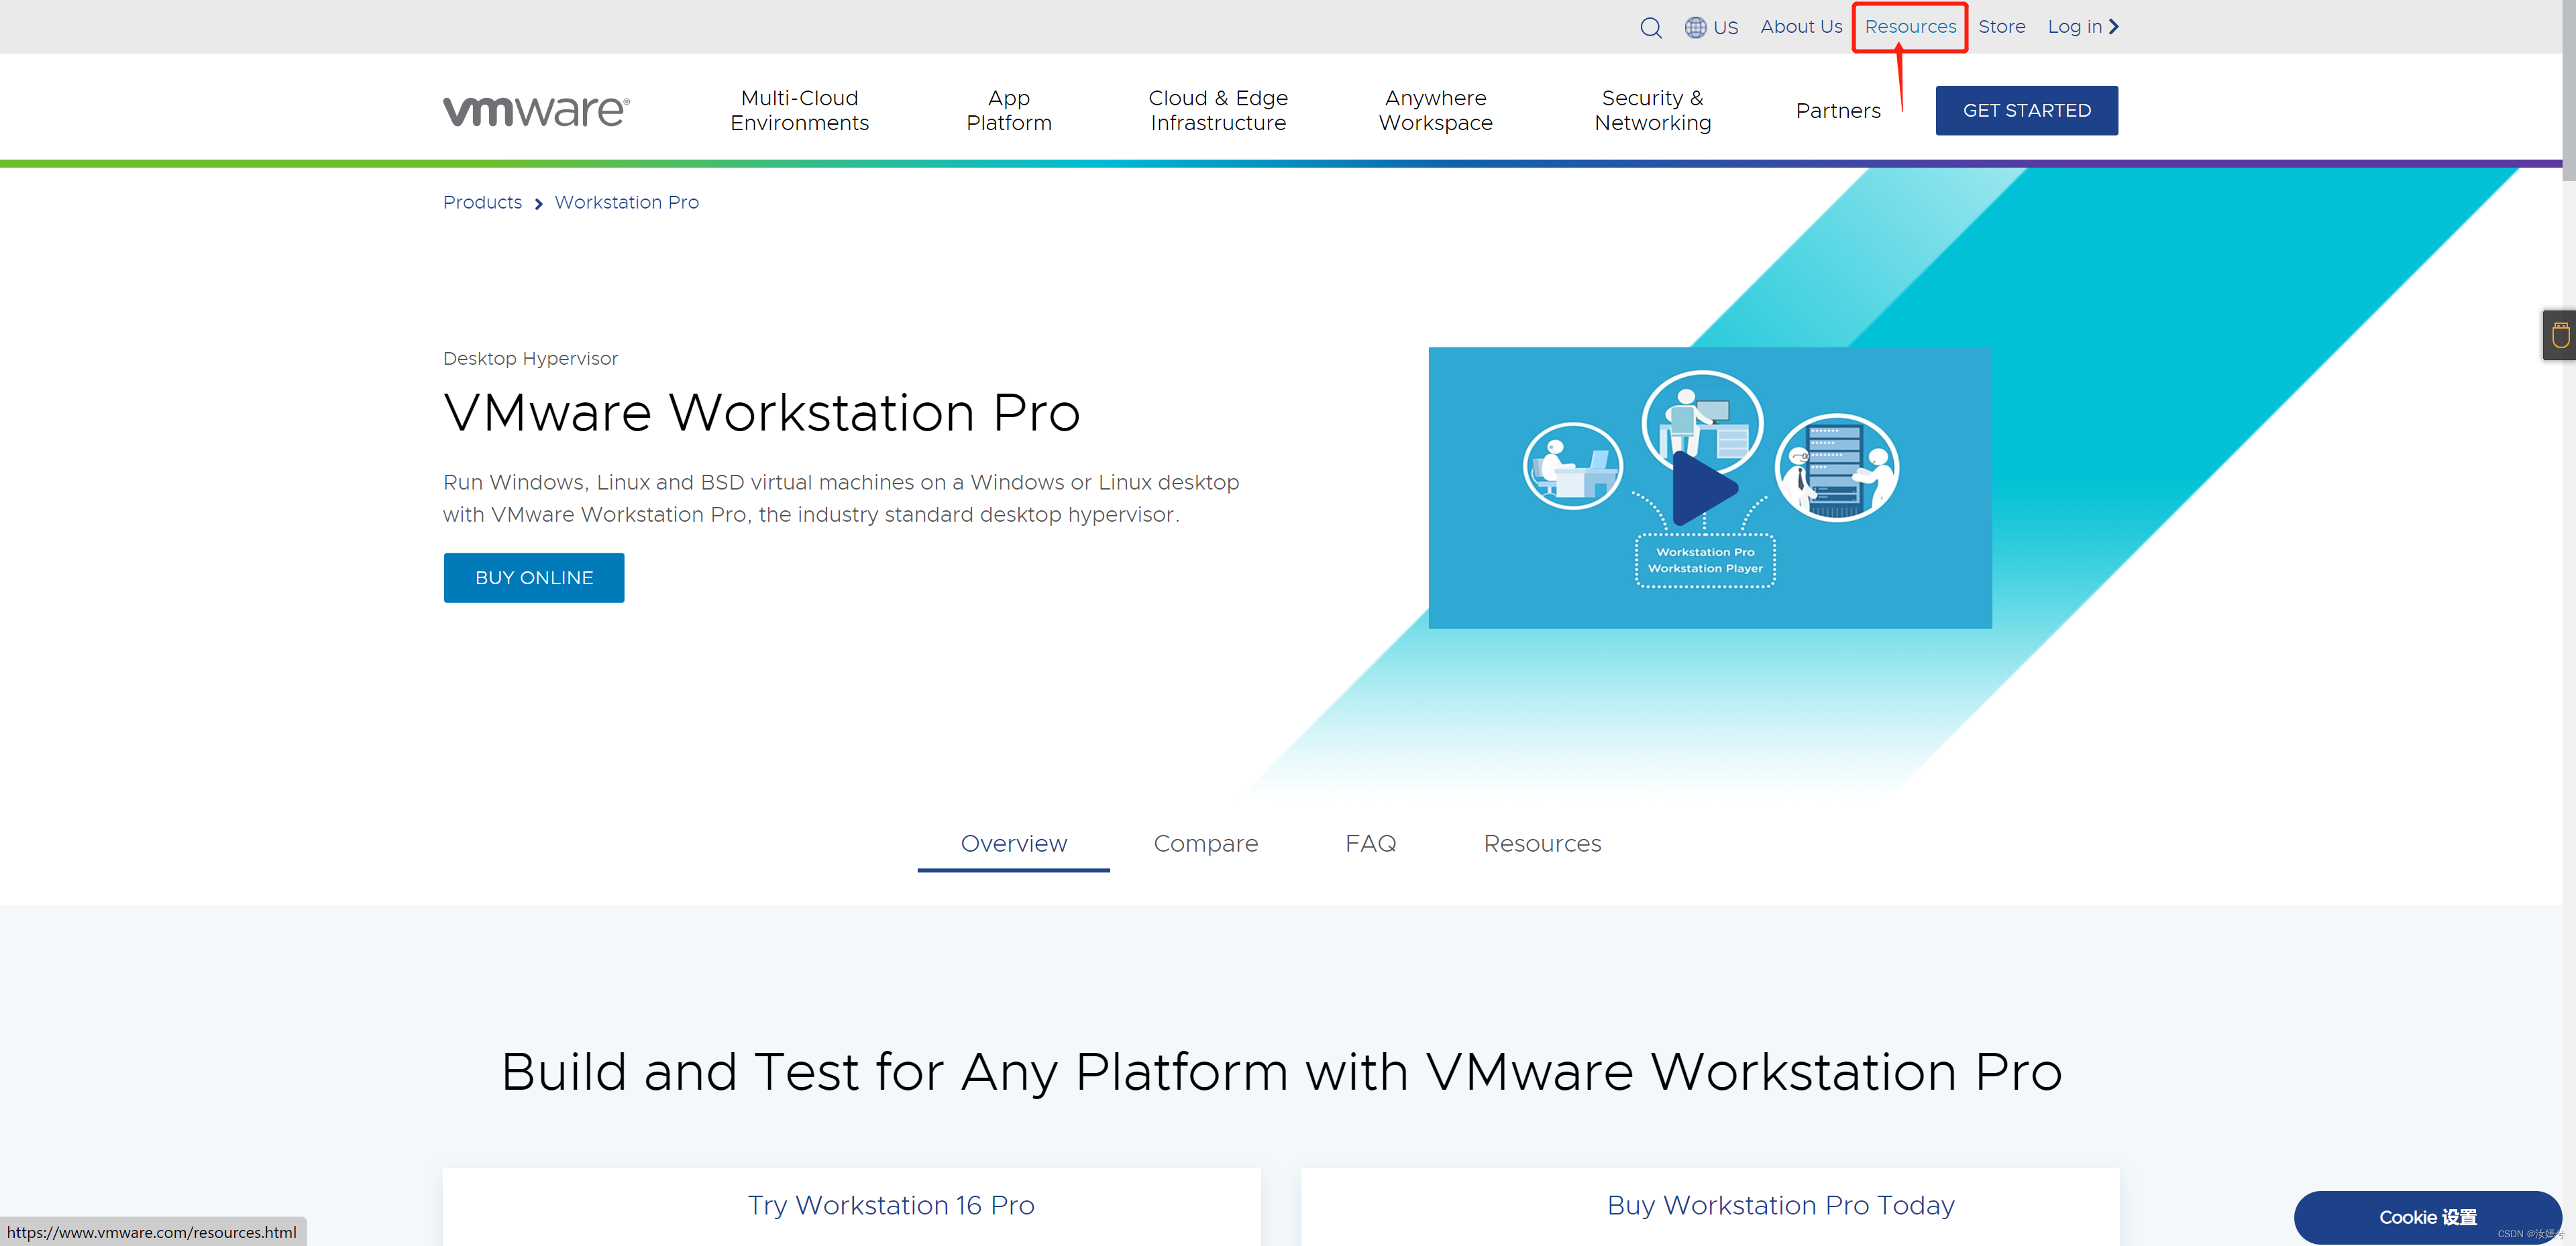Image resolution: width=2576 pixels, height=1246 pixels.
Task: Click the GET STARTED button
Action: click(x=2026, y=110)
